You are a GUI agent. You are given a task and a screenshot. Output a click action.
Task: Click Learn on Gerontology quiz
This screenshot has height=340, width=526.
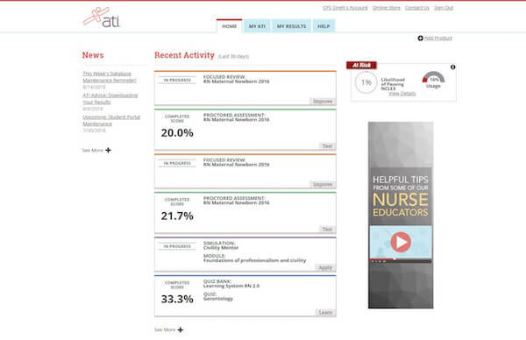[325, 313]
